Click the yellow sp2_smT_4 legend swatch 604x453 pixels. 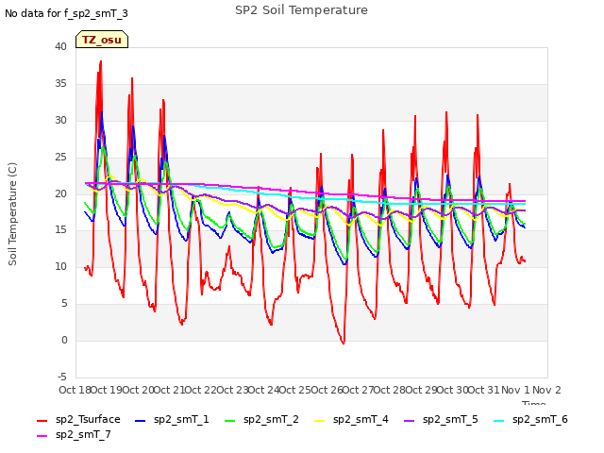[x=320, y=421]
